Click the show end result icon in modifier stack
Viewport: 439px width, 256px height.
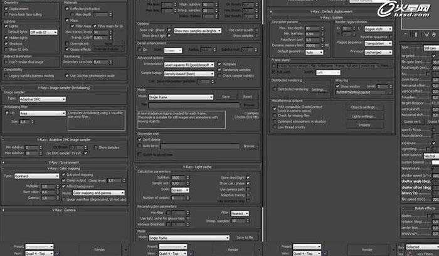[416, 35]
